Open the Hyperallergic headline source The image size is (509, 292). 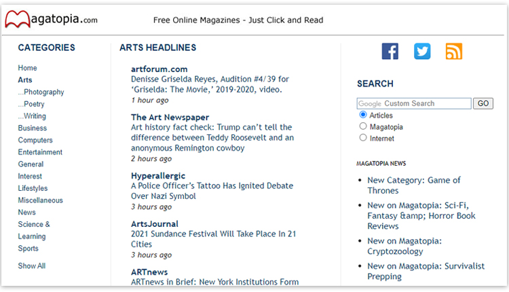(157, 176)
